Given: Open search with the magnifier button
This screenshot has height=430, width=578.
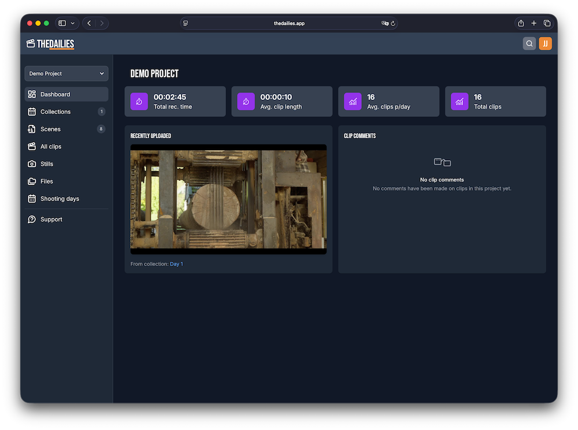Looking at the screenshot, I should (529, 43).
